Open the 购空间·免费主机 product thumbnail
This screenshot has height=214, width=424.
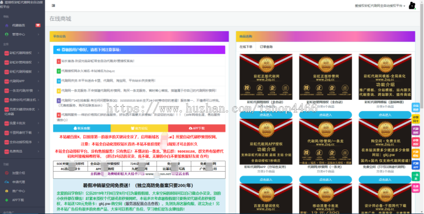point(385,142)
